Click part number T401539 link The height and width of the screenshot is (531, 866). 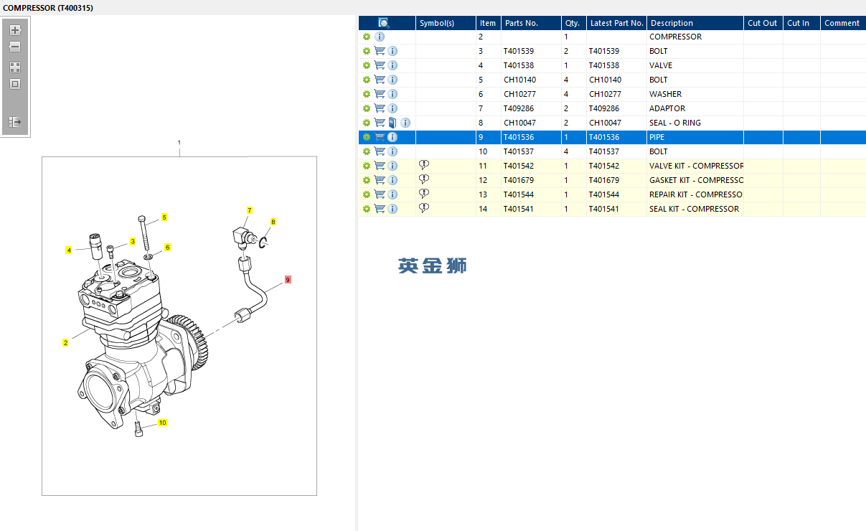point(519,51)
